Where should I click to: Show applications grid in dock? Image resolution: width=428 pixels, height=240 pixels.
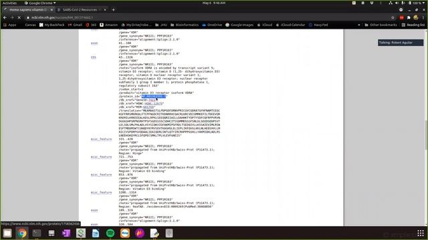421,233
